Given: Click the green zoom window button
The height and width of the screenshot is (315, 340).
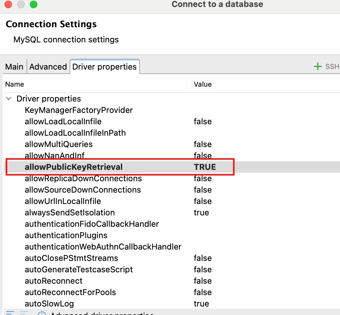Looking at the screenshot, I should pyautogui.click(x=34, y=4).
